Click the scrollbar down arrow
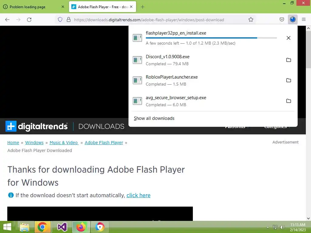This screenshot has height=233, width=311. 308,218
